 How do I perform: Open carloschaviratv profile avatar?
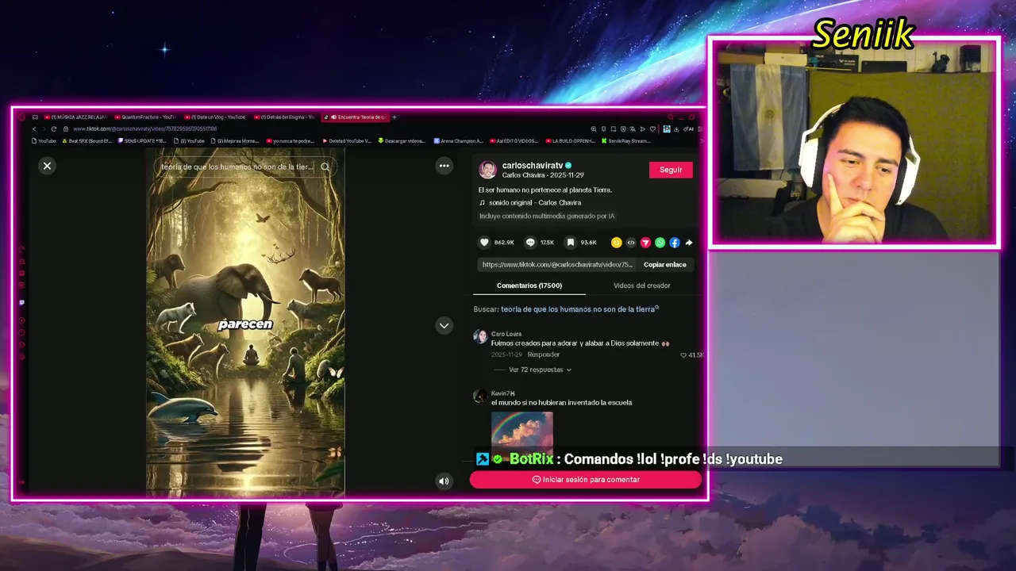[x=487, y=170]
